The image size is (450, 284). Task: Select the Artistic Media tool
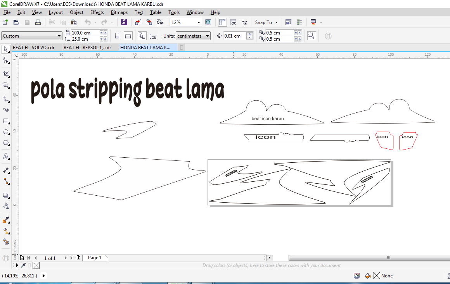tap(6, 110)
